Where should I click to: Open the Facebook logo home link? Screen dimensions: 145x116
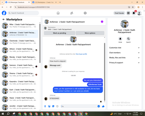[x=4, y=13]
